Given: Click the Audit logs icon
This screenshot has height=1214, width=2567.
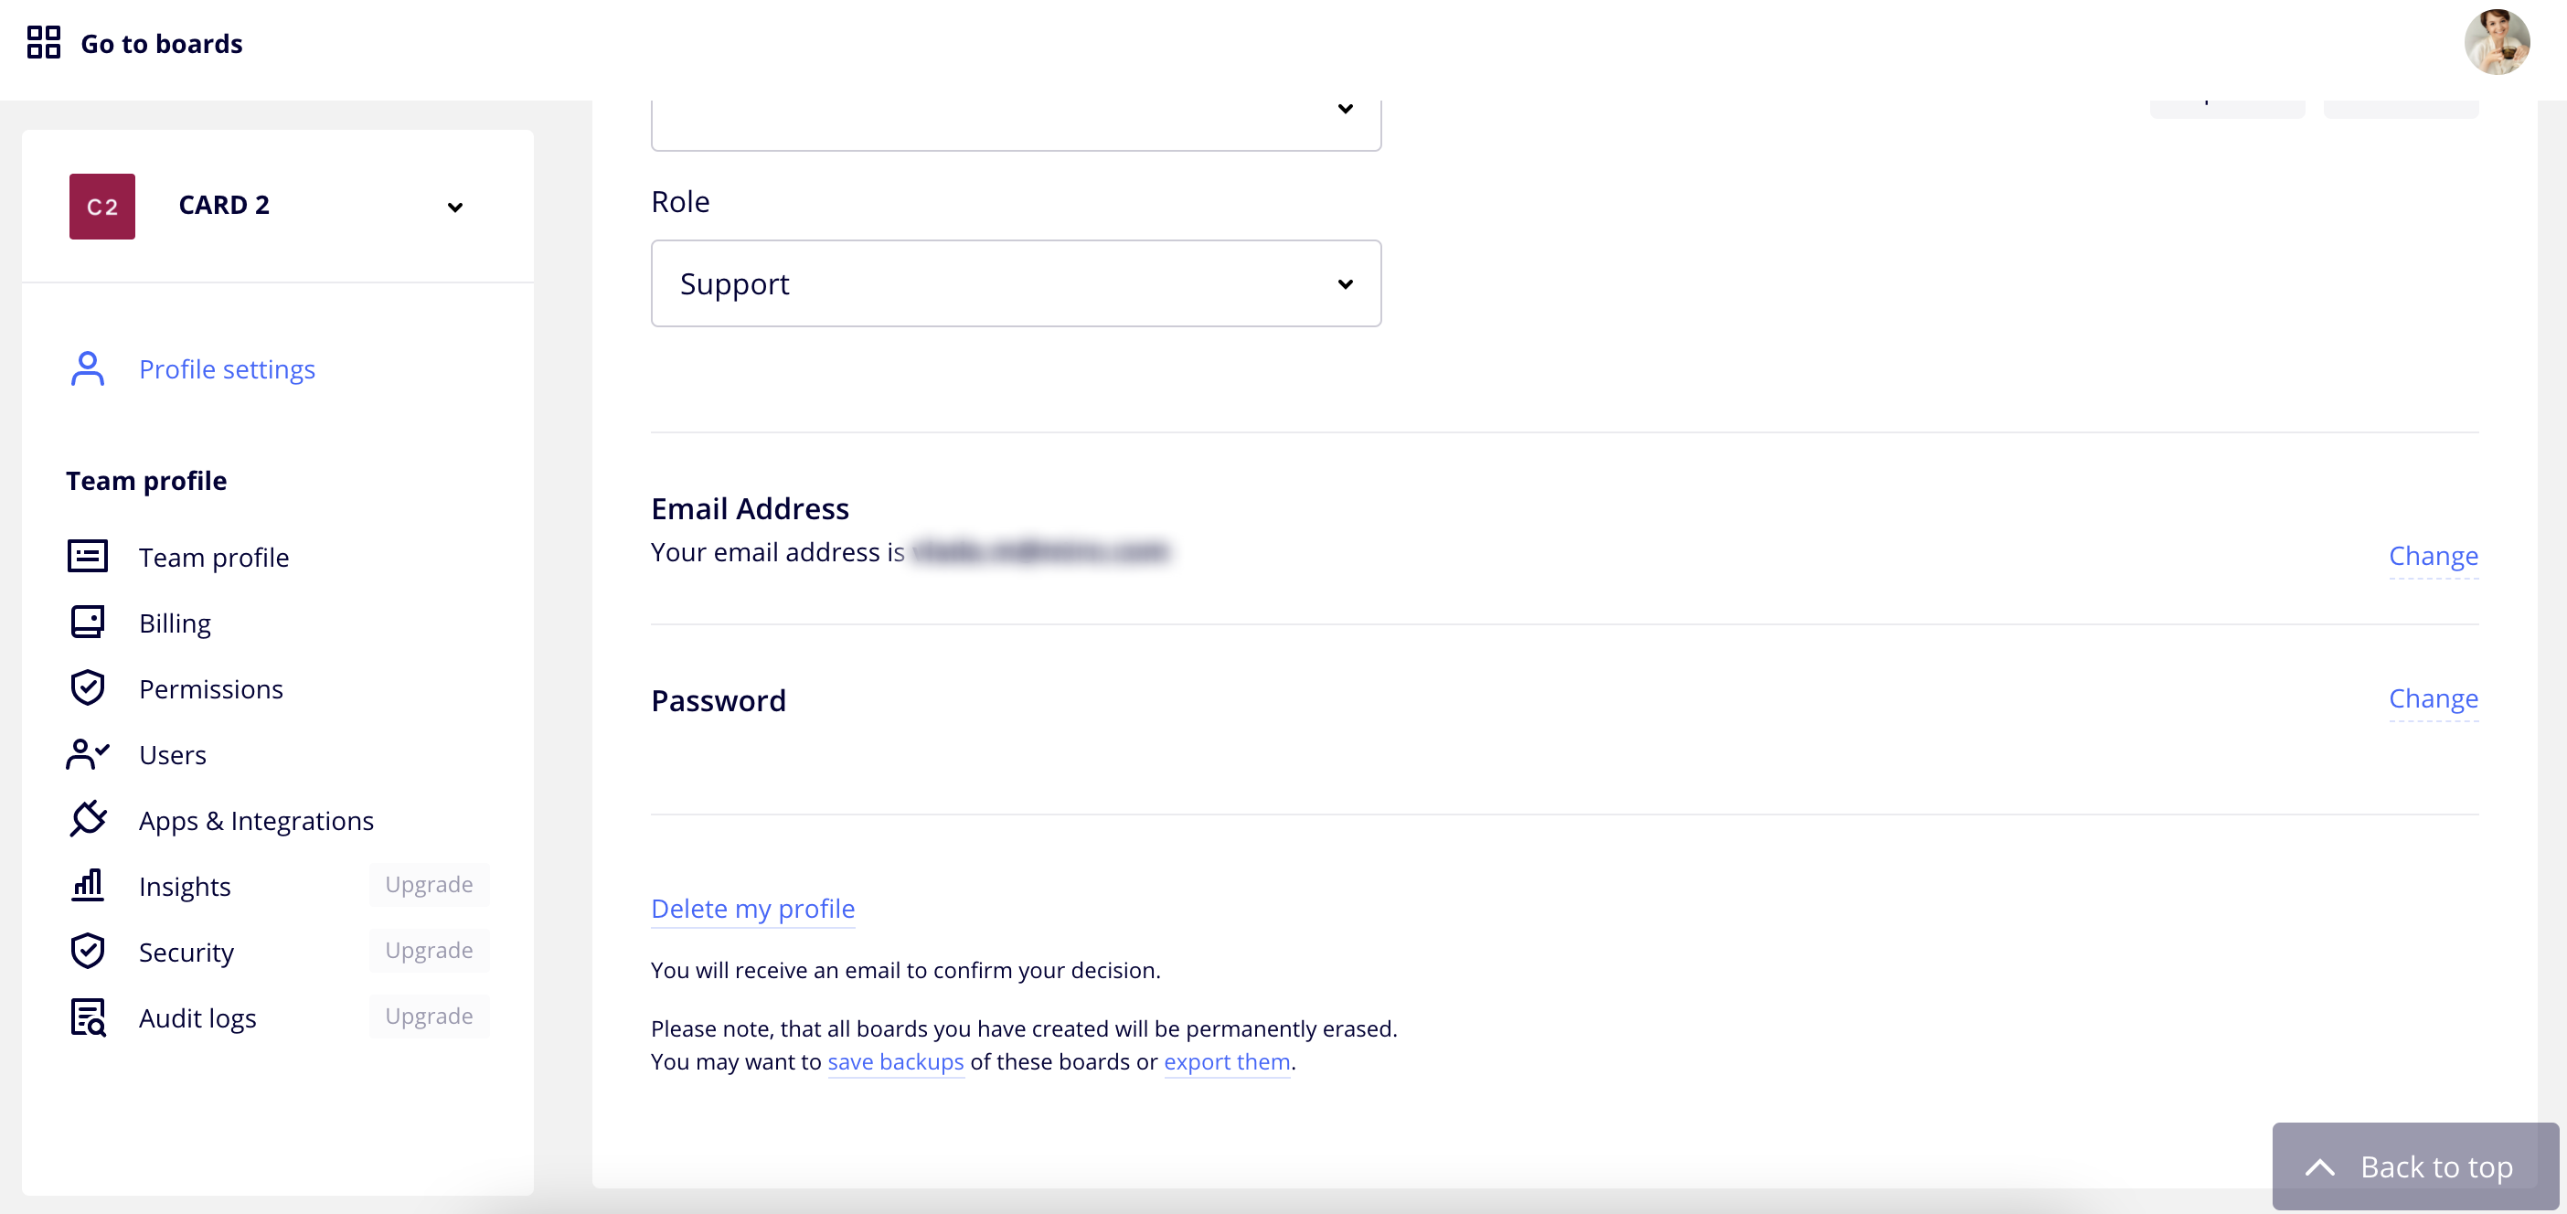Looking at the screenshot, I should pos(88,1017).
